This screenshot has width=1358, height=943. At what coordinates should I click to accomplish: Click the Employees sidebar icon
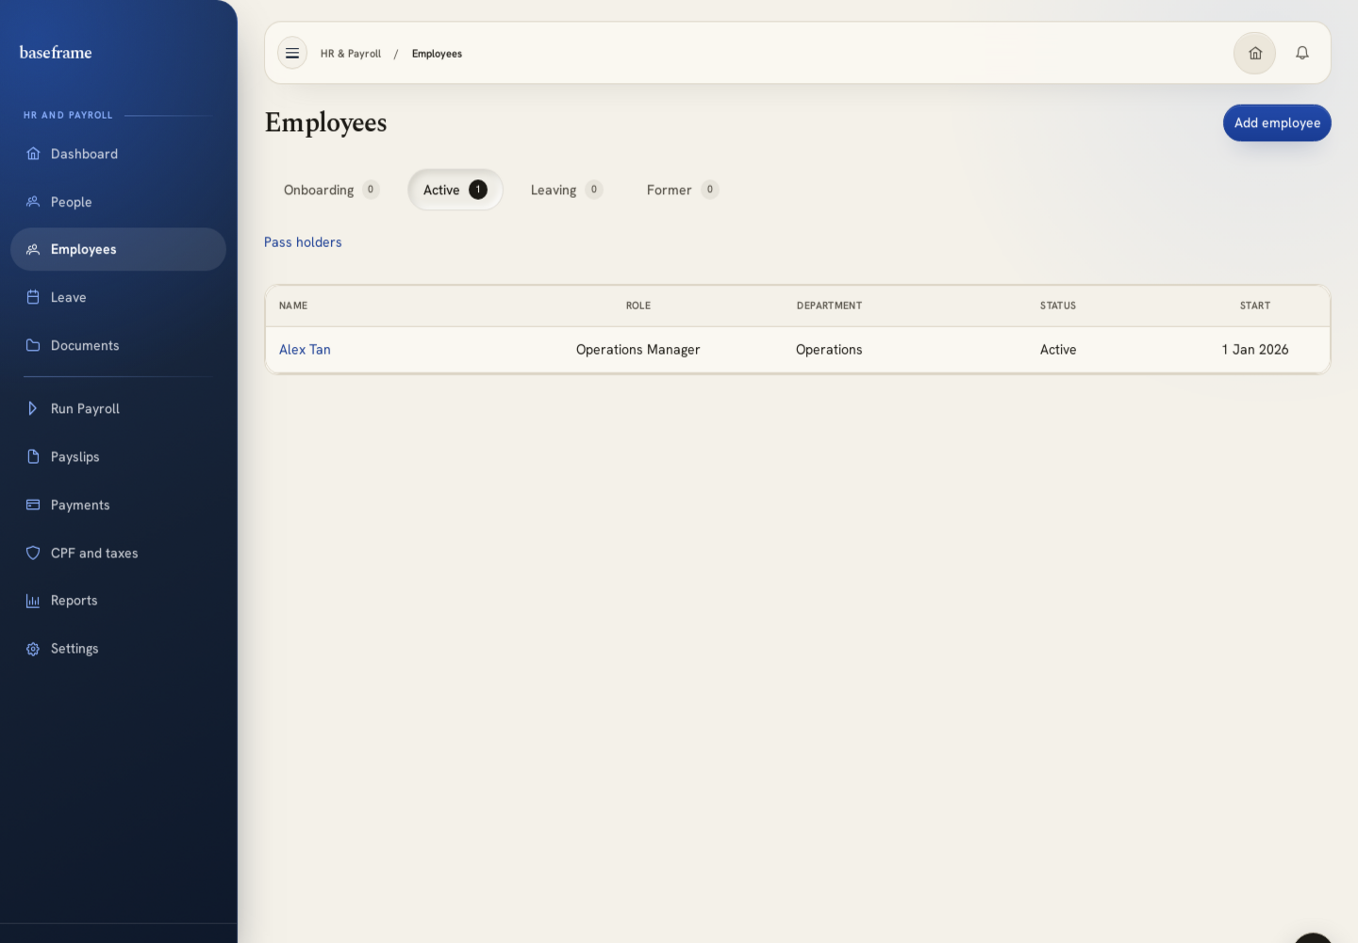tap(33, 249)
